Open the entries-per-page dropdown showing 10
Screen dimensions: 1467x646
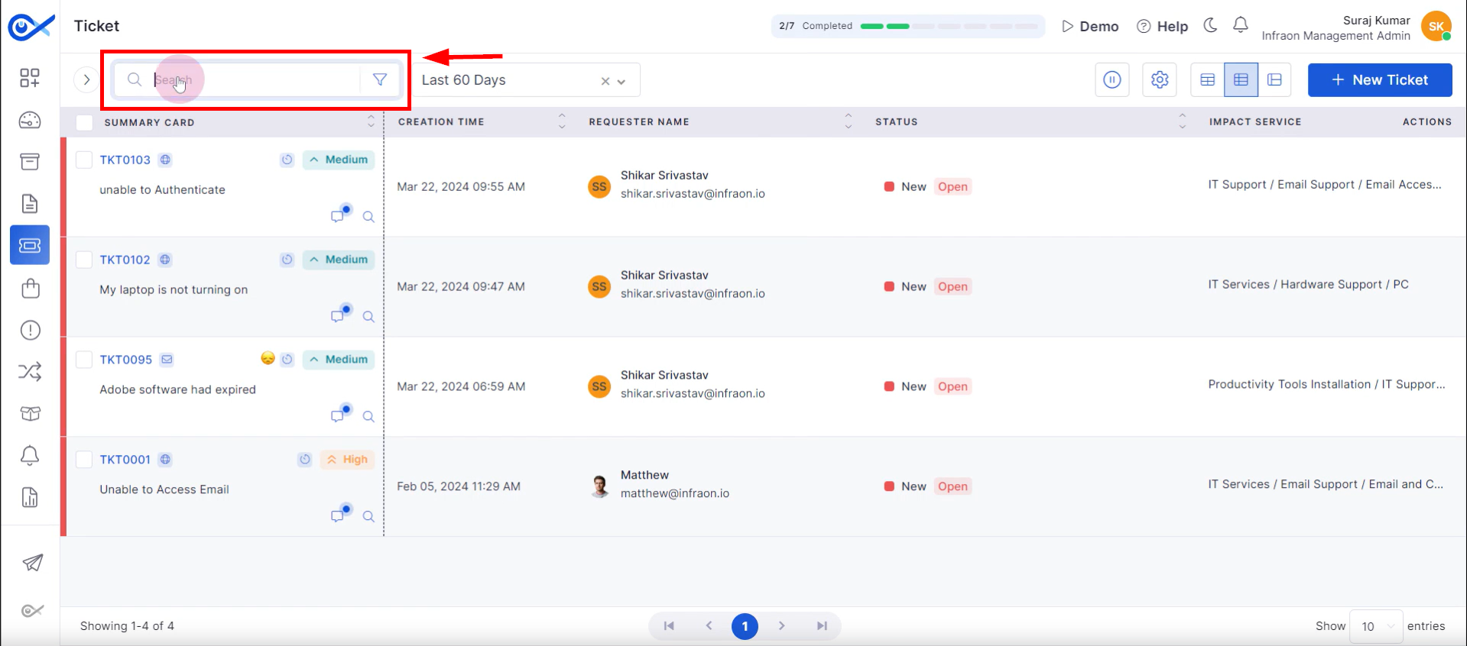pyautogui.click(x=1375, y=626)
